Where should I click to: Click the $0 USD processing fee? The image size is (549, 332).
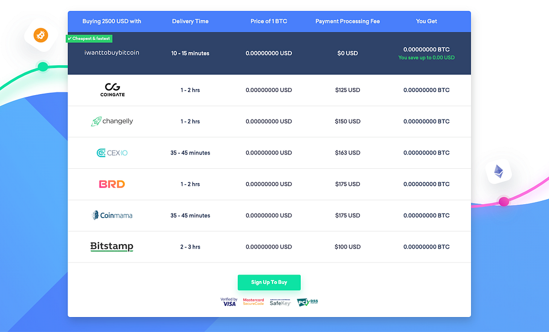click(x=347, y=53)
